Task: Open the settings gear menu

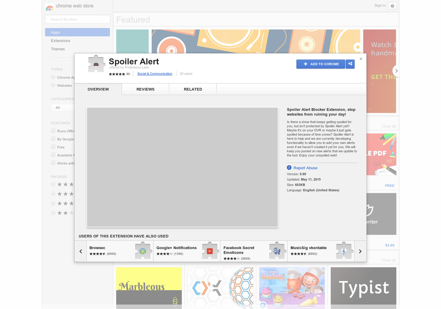Action: click(392, 6)
